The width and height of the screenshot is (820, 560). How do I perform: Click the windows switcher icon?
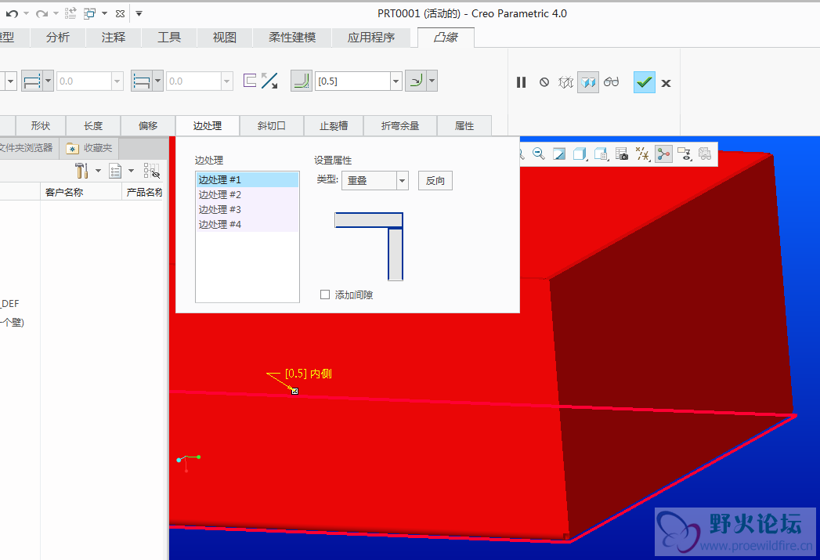89,13
